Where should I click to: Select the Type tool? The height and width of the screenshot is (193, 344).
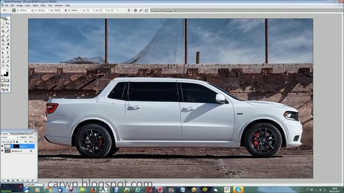tap(8, 53)
